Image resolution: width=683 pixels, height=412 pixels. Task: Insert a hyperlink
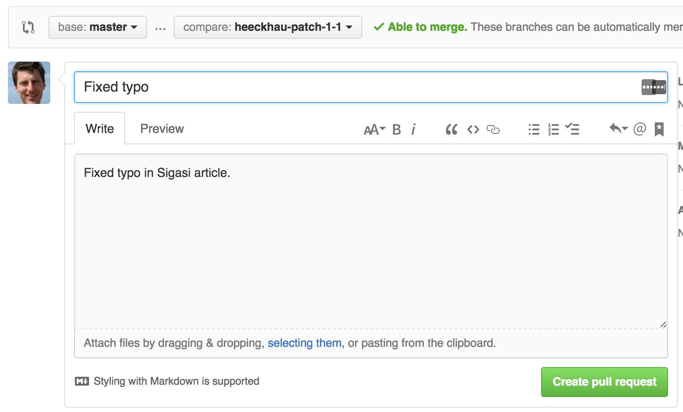[x=493, y=129]
